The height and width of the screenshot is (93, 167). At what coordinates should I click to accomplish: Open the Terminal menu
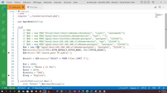(67, 2)
